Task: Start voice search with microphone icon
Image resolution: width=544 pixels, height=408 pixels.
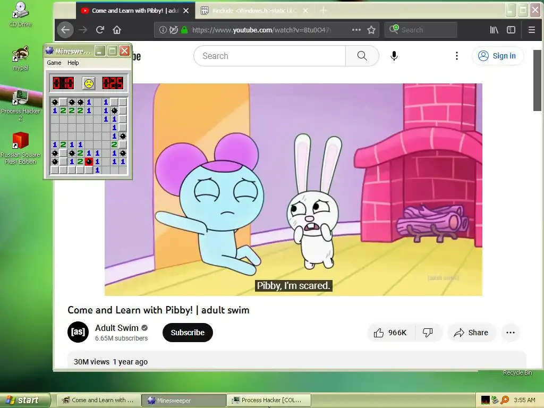Action: click(x=394, y=55)
